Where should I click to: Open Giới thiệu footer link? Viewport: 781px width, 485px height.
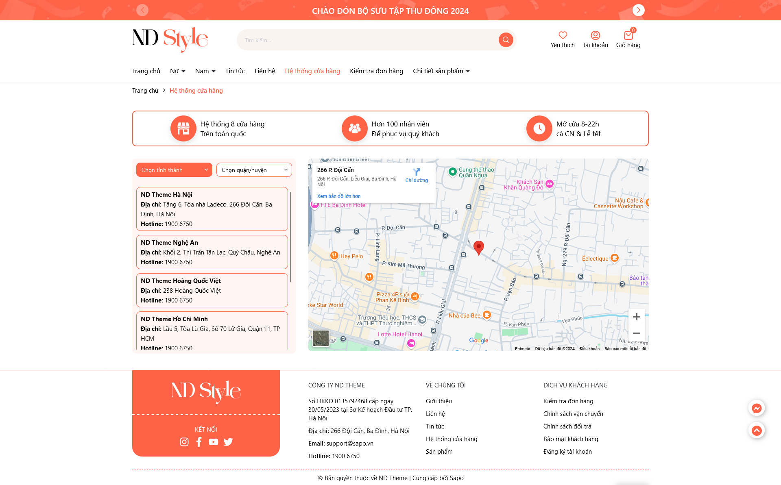coord(439,401)
